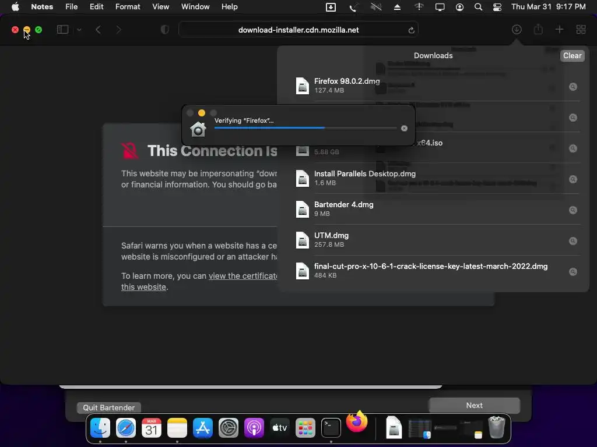Viewport: 597px width, 447px height.
Task: Open the Format menu
Action: 128,7
